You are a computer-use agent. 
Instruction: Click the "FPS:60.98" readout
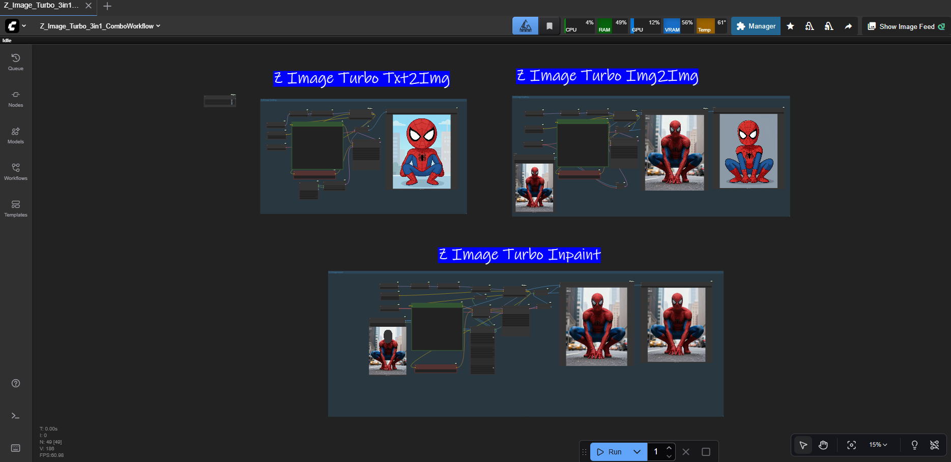(52, 455)
